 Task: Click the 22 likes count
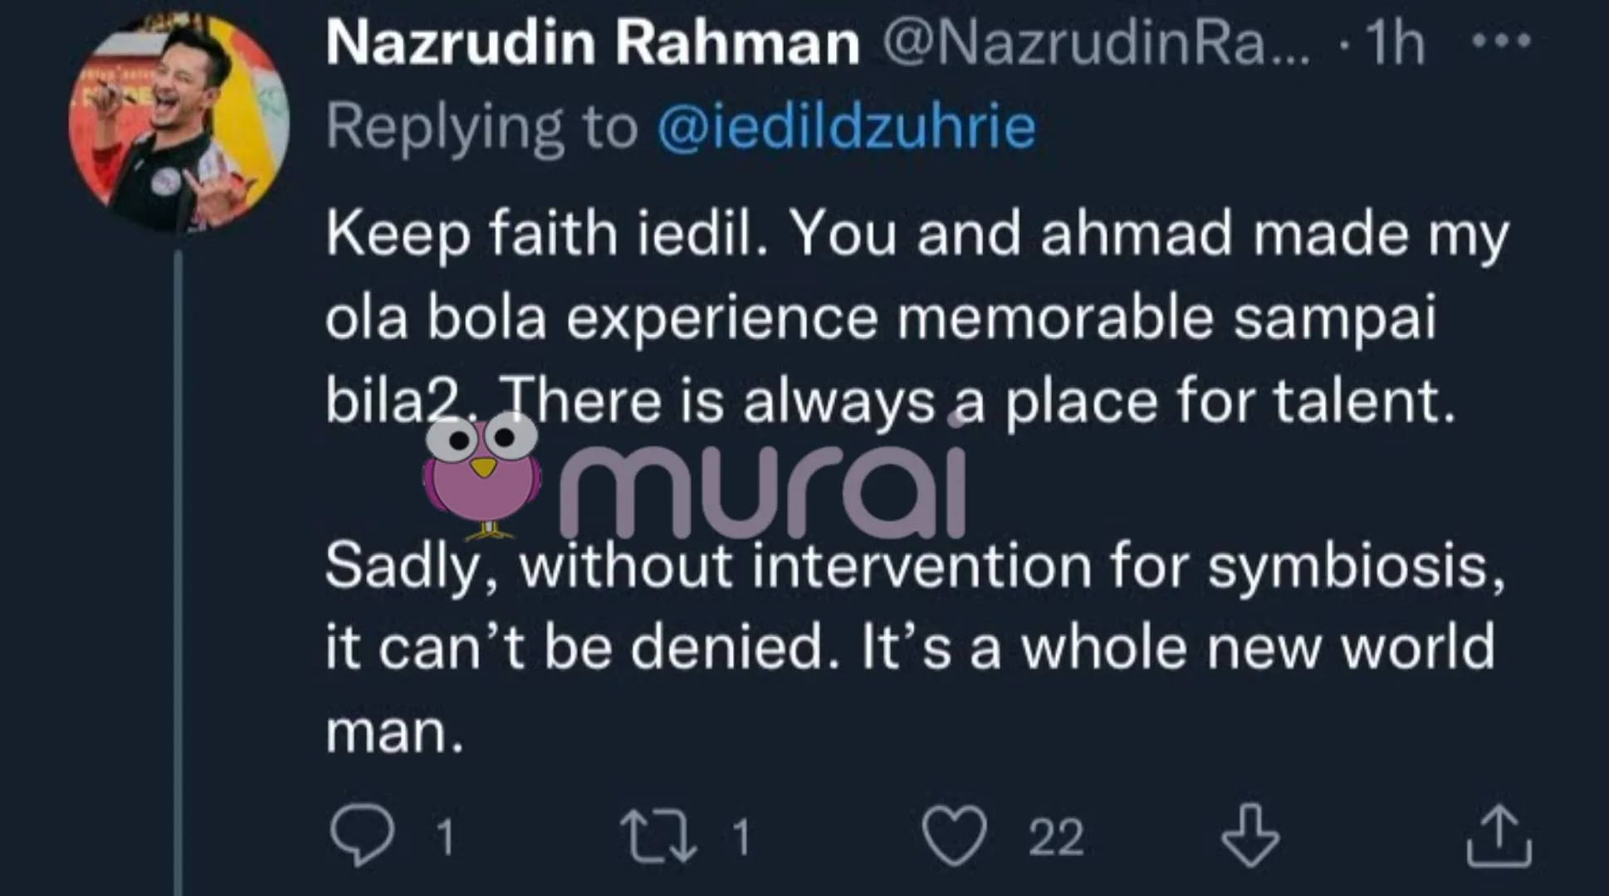click(x=1056, y=836)
